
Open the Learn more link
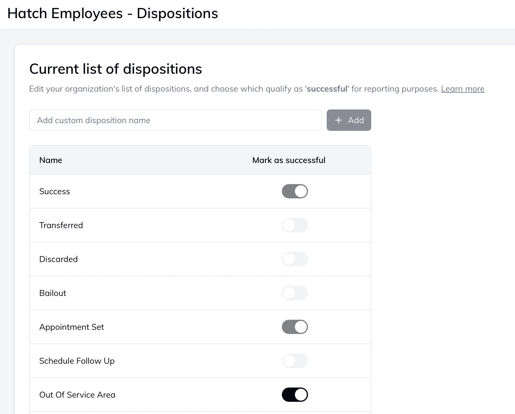463,89
